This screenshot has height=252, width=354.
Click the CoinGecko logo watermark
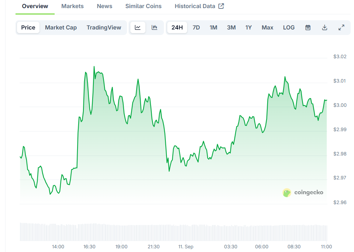303,192
